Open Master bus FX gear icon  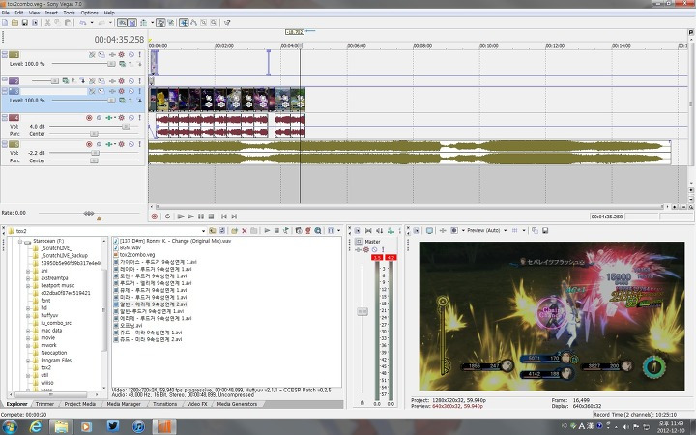(x=366, y=250)
